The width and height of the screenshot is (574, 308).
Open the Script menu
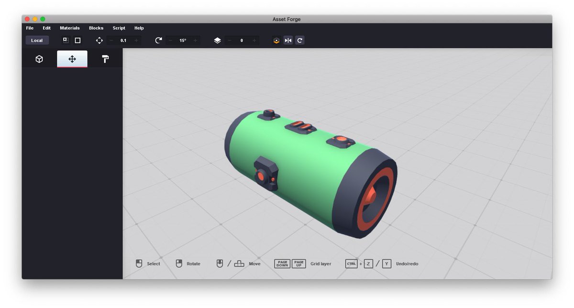pos(119,28)
